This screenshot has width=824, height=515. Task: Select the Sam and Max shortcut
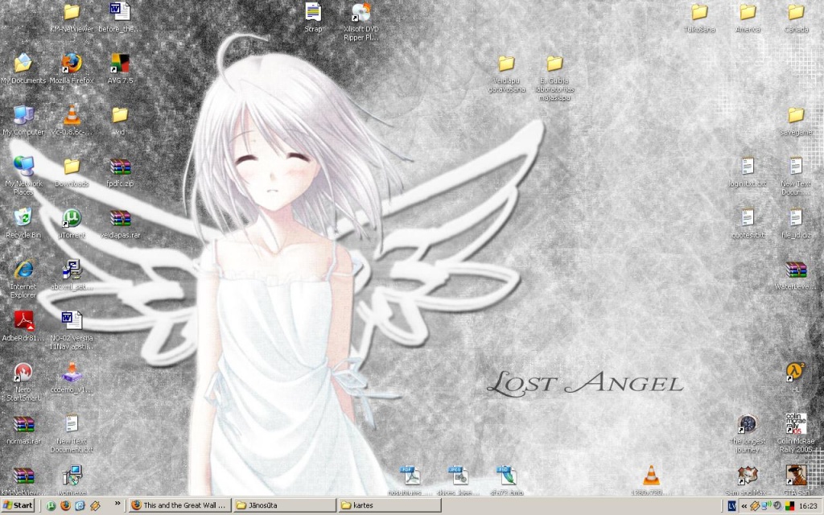click(x=748, y=480)
